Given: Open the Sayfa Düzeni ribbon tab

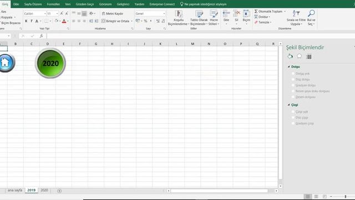Looking at the screenshot, I should tap(33, 4).
